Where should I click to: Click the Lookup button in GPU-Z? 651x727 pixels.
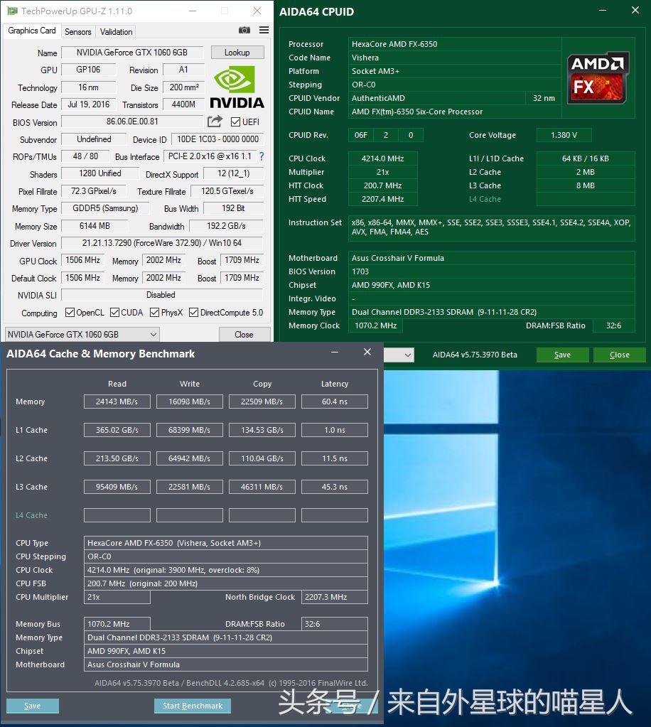click(x=237, y=53)
